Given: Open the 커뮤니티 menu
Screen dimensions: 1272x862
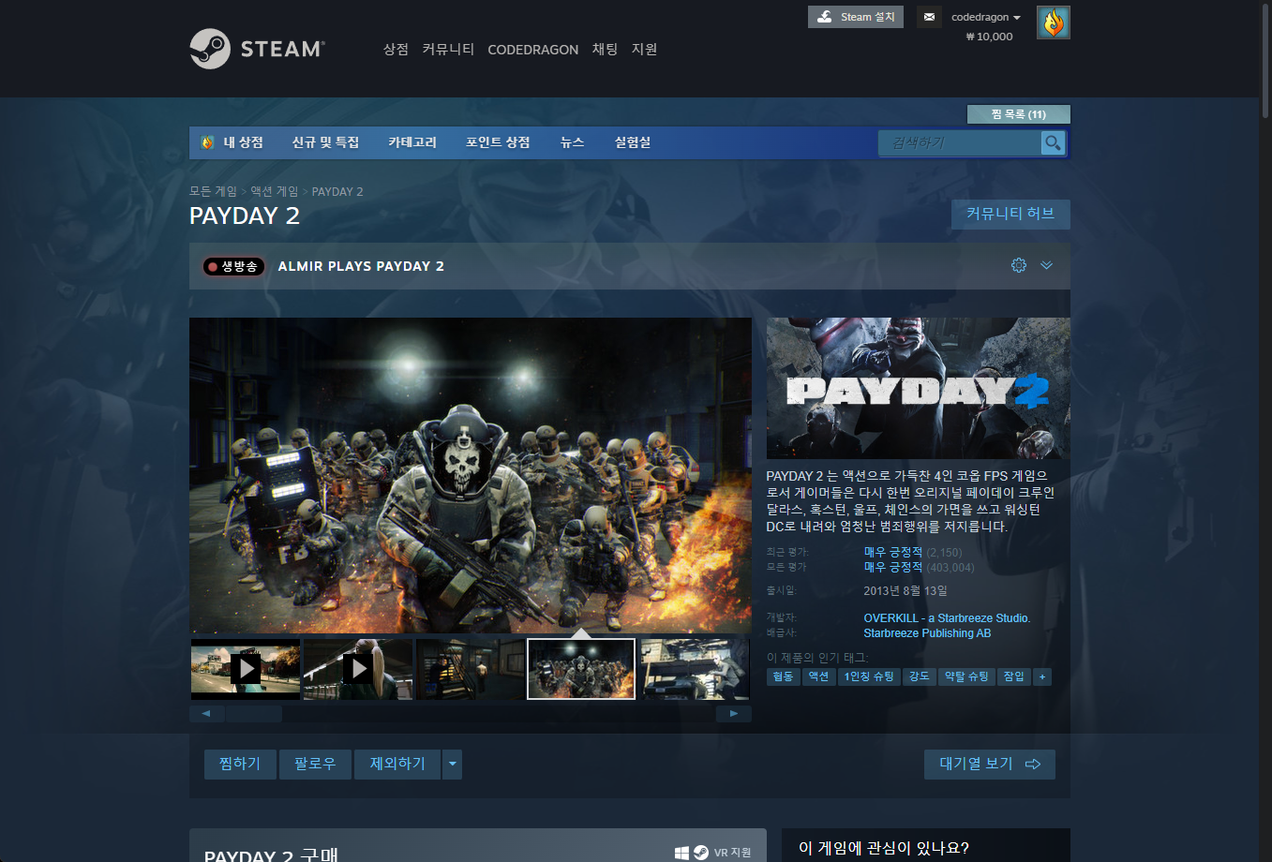Looking at the screenshot, I should pyautogui.click(x=448, y=49).
